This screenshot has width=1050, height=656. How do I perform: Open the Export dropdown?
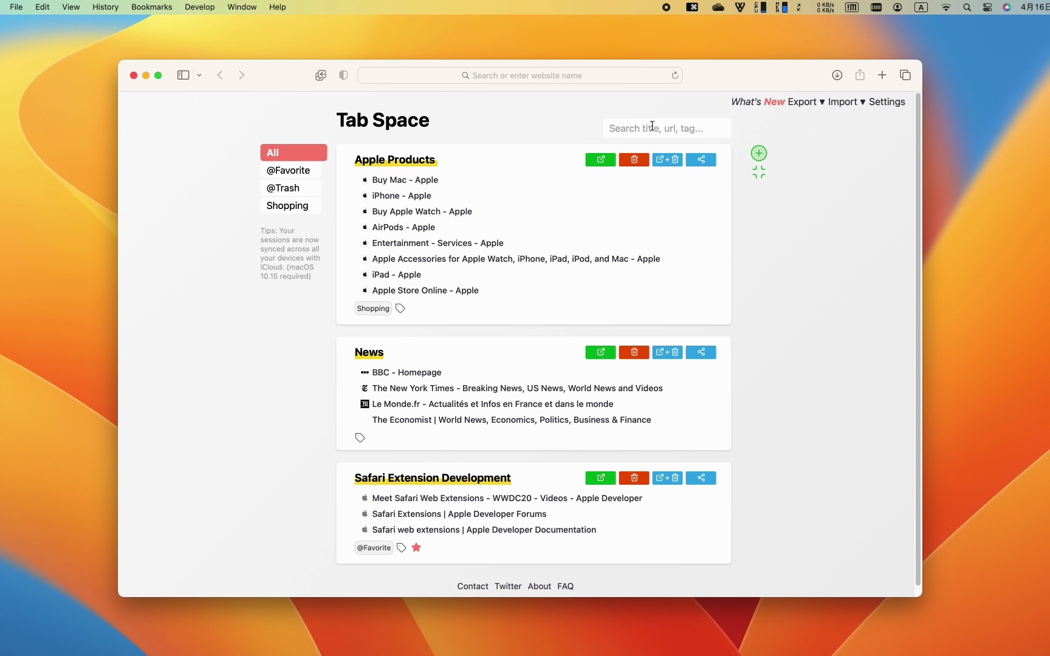(x=806, y=102)
